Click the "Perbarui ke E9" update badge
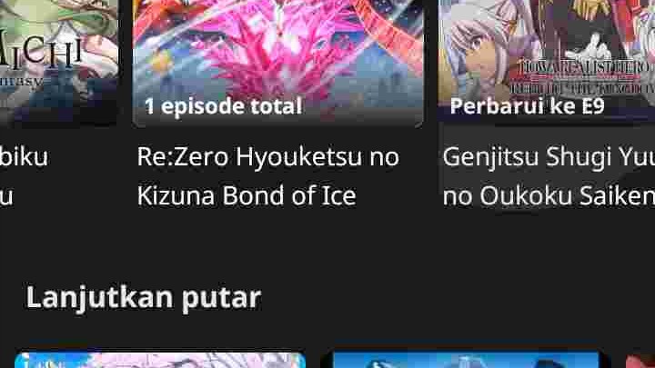 (527, 106)
